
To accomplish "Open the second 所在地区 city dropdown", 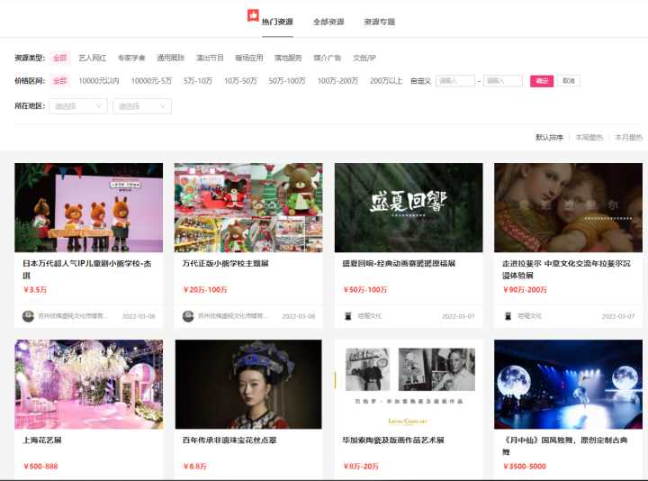I will pyautogui.click(x=142, y=106).
